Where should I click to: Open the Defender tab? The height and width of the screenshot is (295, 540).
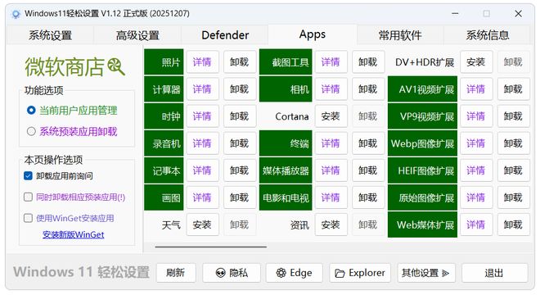(225, 35)
